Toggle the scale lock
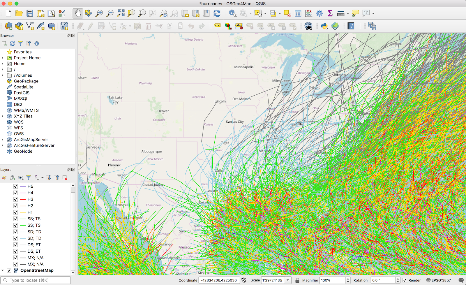The height and width of the screenshot is (285, 466). (x=297, y=280)
